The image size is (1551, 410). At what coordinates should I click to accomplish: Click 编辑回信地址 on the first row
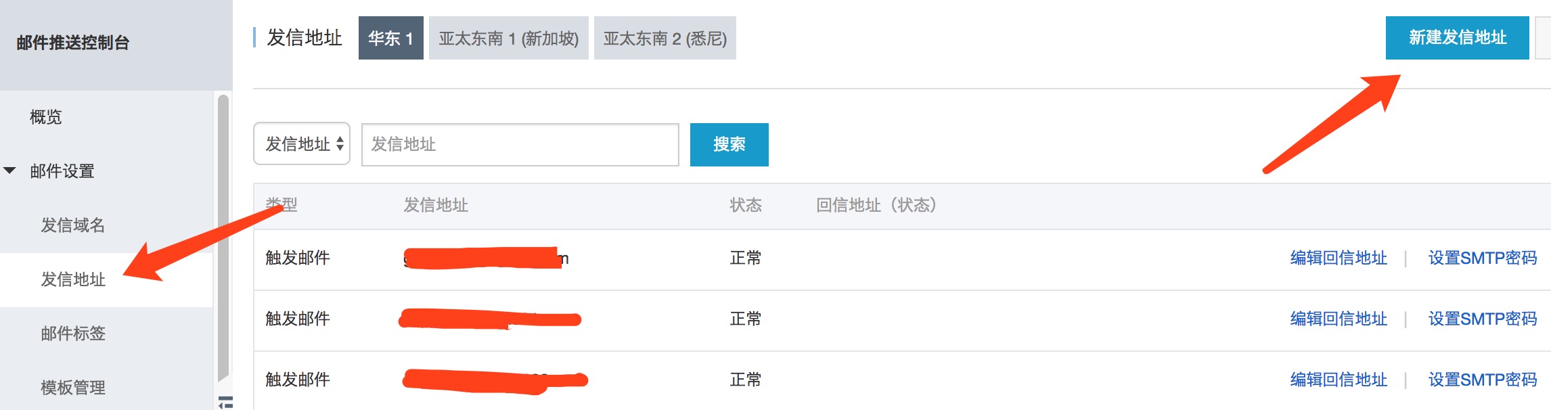coord(1336,258)
